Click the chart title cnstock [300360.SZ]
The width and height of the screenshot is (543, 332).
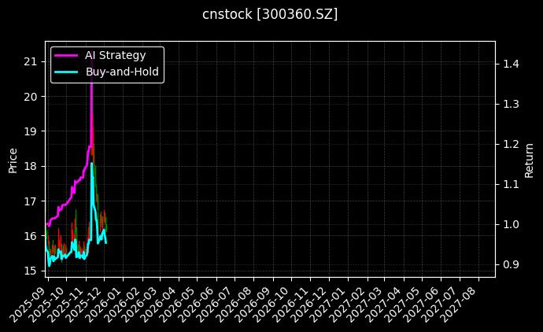click(x=271, y=14)
